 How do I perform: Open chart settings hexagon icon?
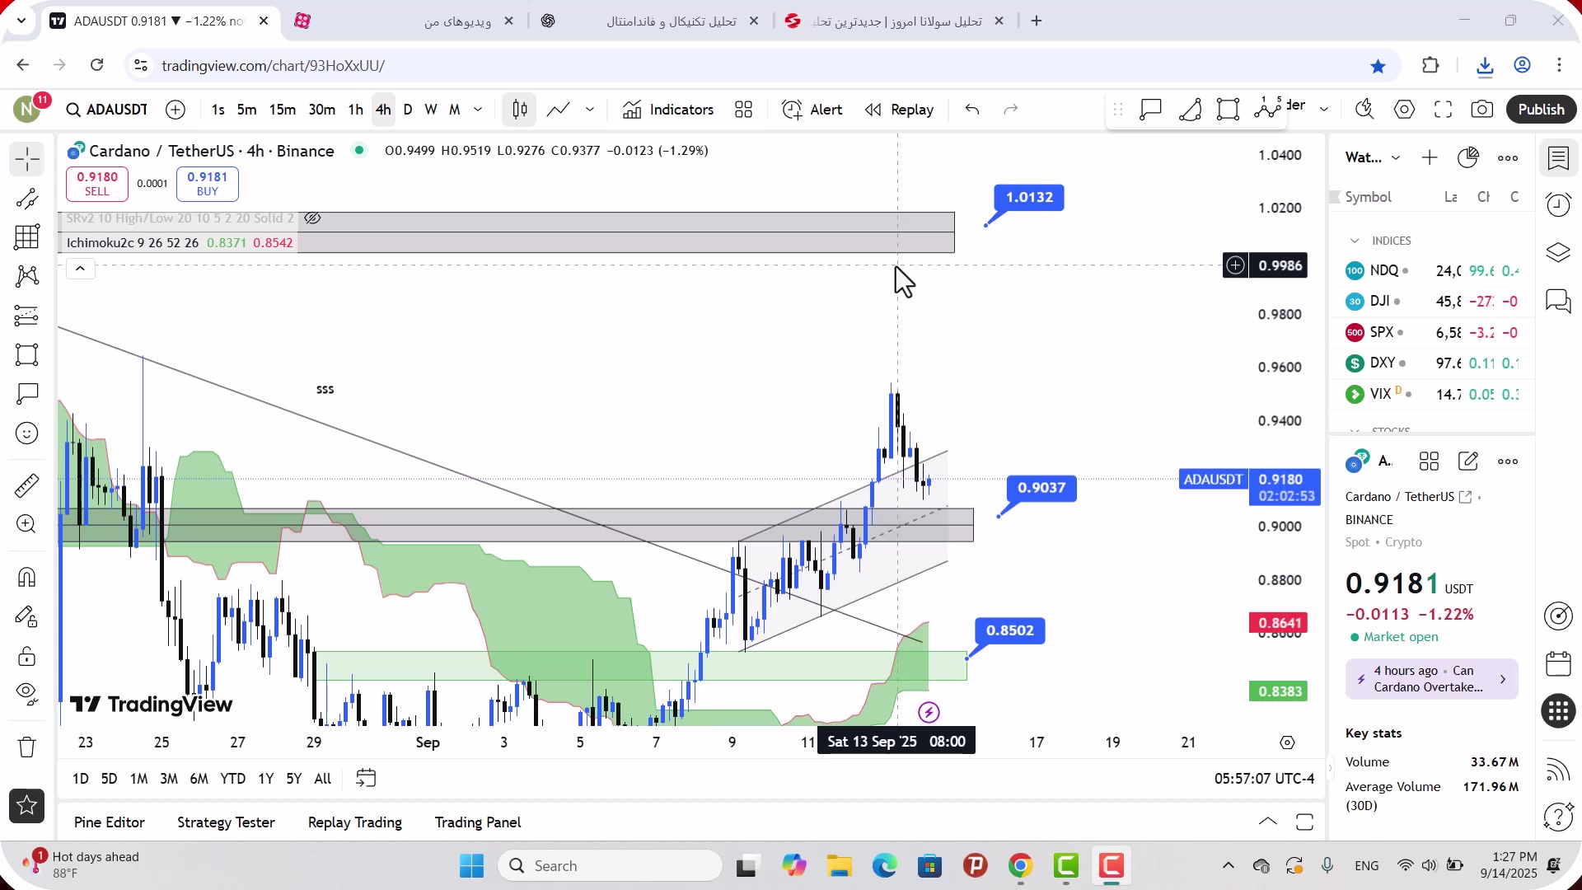tap(1404, 110)
